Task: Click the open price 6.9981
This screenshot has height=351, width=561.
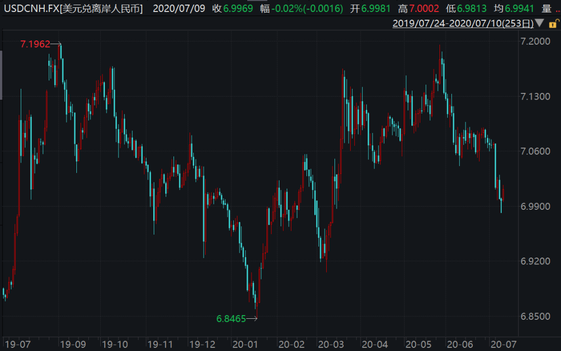Action: click(376, 9)
